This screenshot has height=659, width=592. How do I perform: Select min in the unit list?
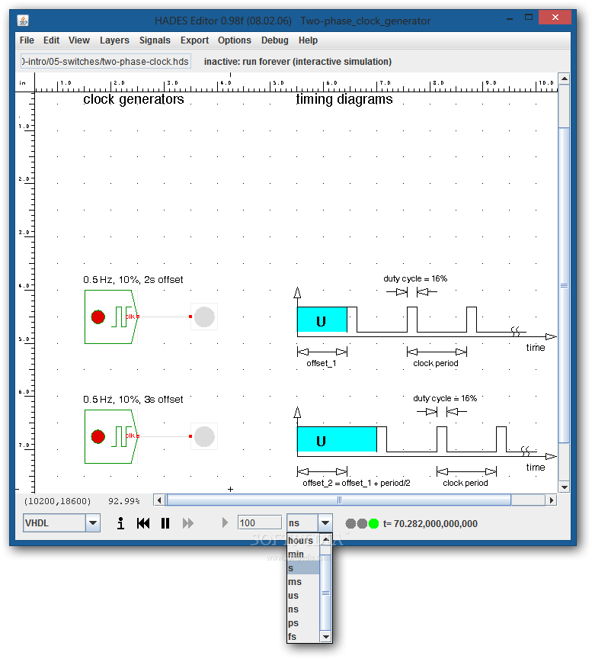pyautogui.click(x=303, y=555)
